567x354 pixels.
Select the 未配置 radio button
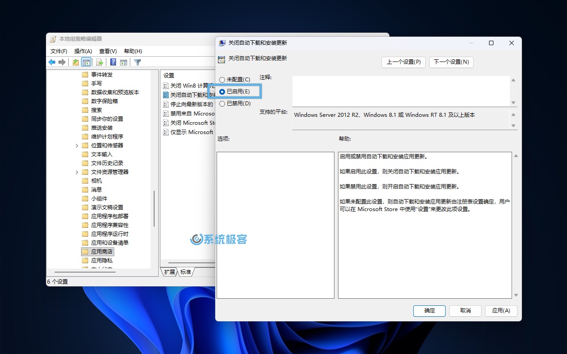tap(222, 79)
